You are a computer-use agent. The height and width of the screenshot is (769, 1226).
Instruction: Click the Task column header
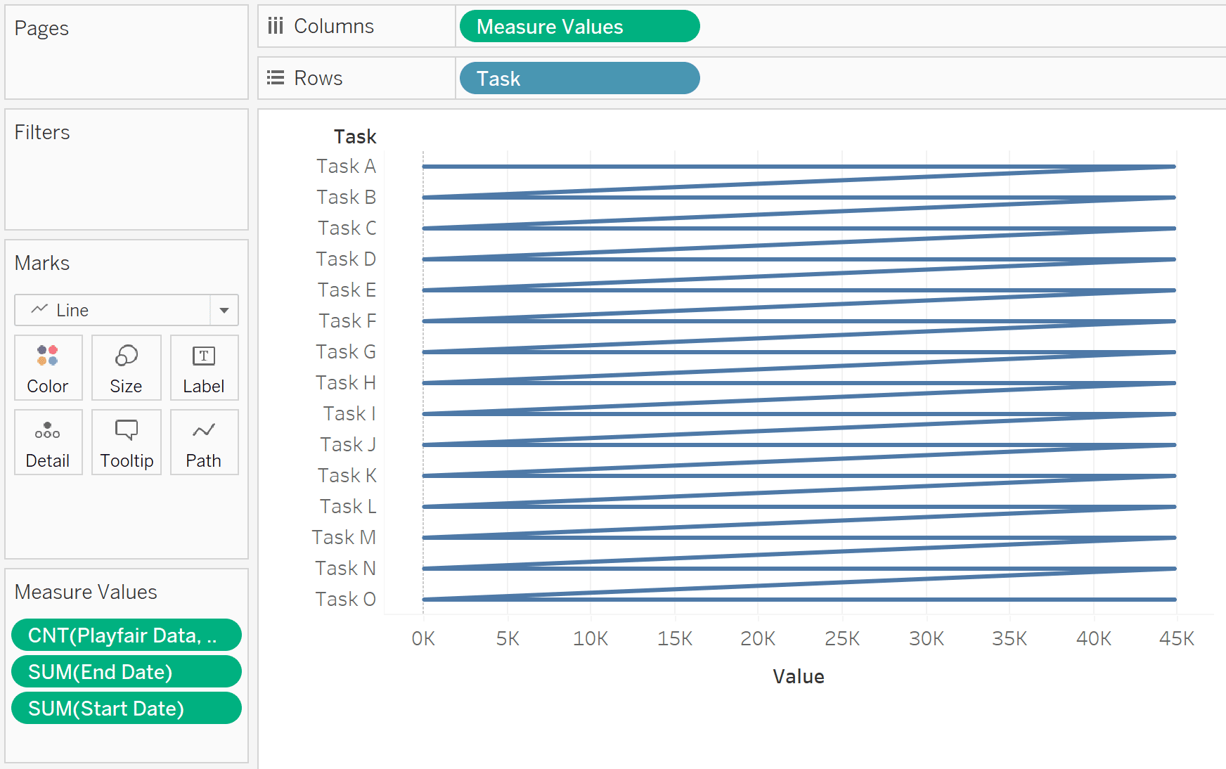(354, 136)
